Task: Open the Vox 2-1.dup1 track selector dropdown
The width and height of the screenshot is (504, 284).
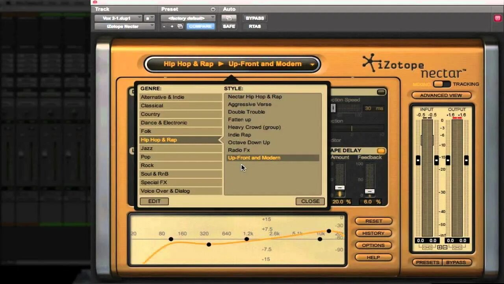Action: (118, 18)
